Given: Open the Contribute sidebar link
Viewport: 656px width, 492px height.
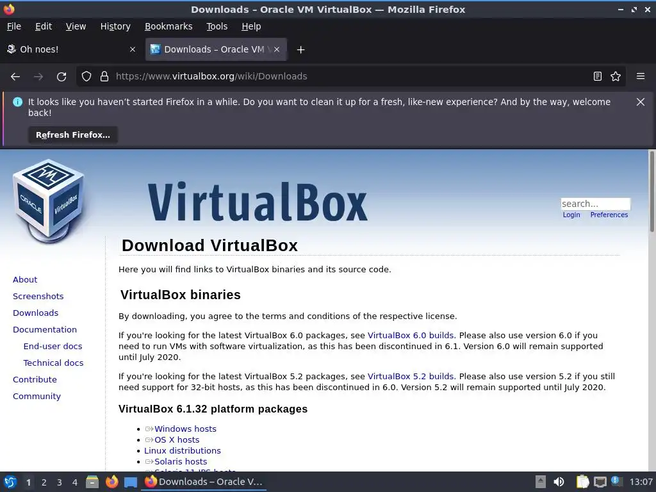Looking at the screenshot, I should pos(35,379).
